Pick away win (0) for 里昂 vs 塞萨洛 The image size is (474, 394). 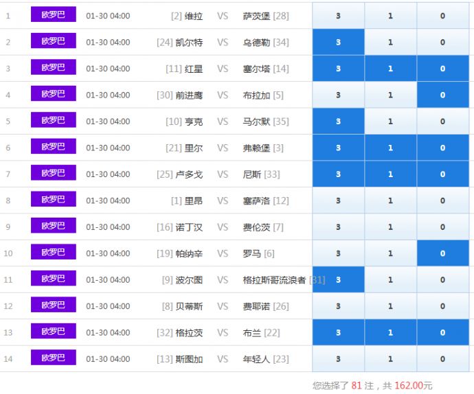point(443,201)
